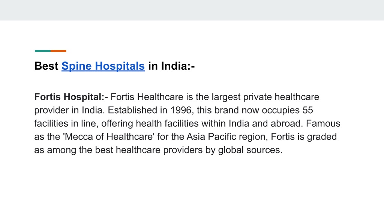Click "largest private healthcare" in the first line
Viewport: 384px width, 216px height.
click(265, 97)
